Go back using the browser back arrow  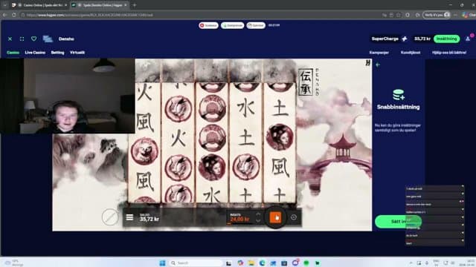click(x=5, y=15)
